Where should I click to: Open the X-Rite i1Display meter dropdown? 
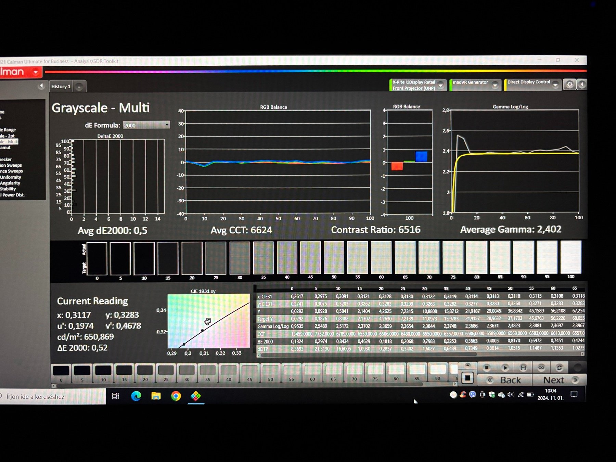point(441,85)
